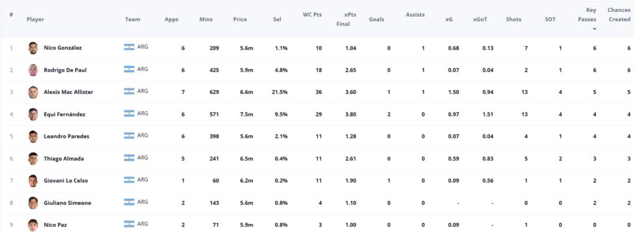The height and width of the screenshot is (234, 634).
Task: Sort table by Chances Created column
Action: click(619, 15)
